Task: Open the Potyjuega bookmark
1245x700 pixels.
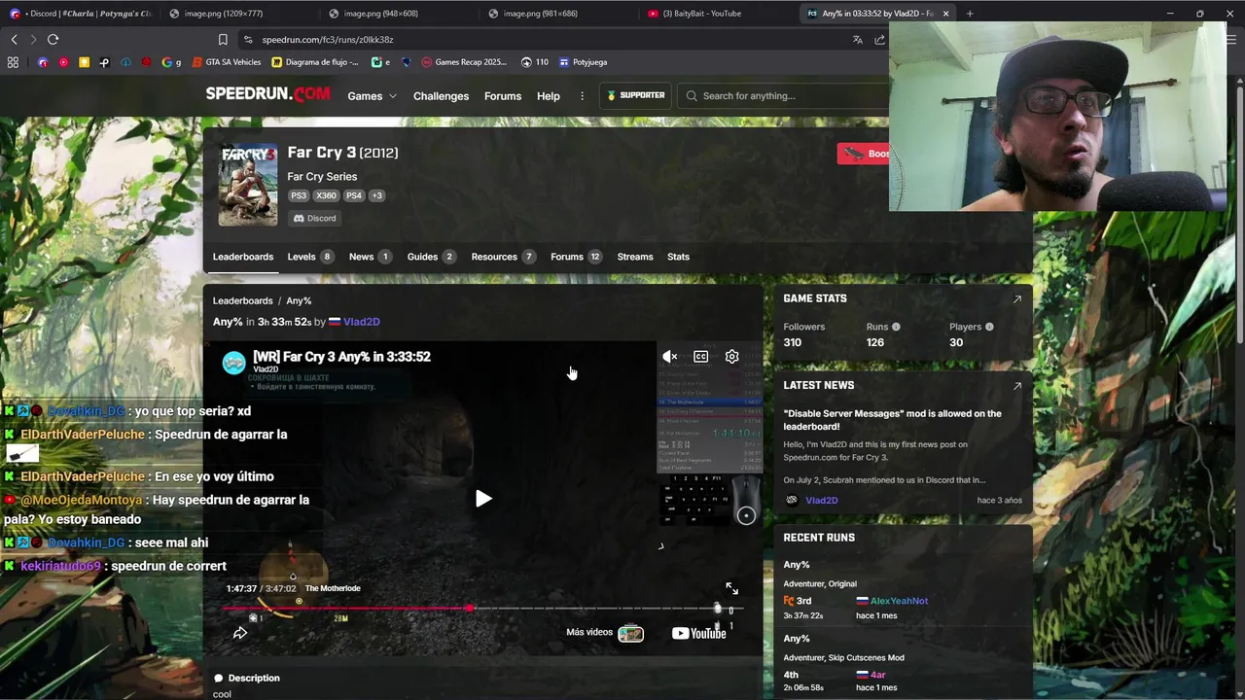Action: tap(583, 62)
